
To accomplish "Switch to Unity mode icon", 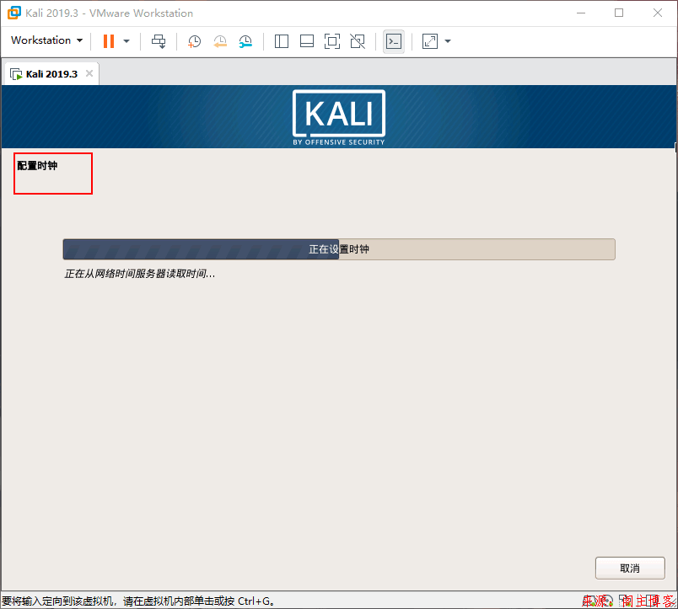I will click(x=358, y=41).
